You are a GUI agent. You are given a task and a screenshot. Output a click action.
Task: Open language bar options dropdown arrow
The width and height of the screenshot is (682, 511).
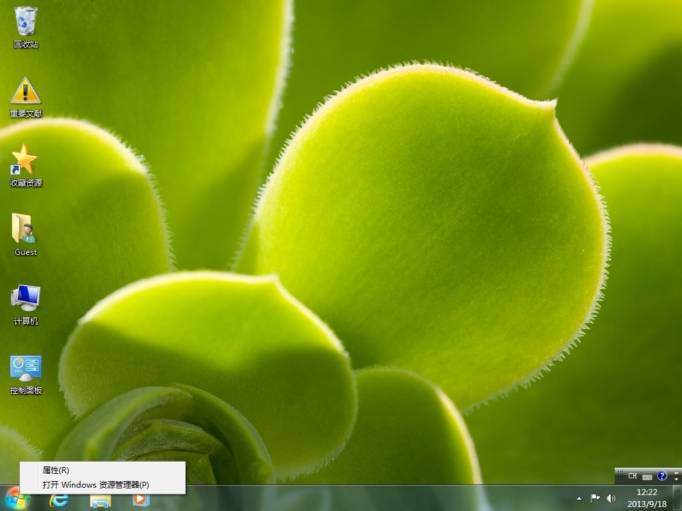pos(676,479)
